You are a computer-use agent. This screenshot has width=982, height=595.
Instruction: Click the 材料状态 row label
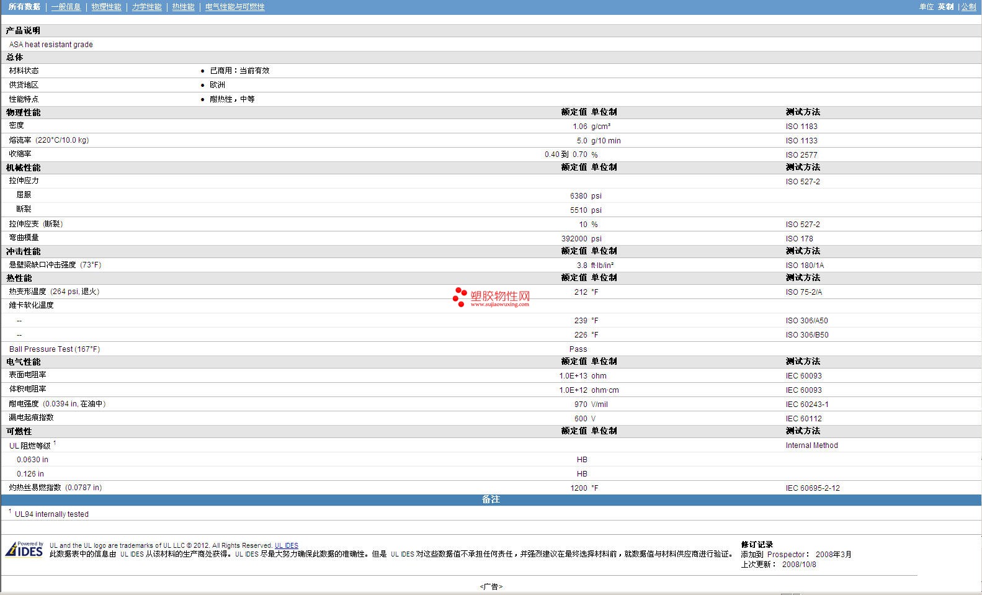pyautogui.click(x=24, y=71)
